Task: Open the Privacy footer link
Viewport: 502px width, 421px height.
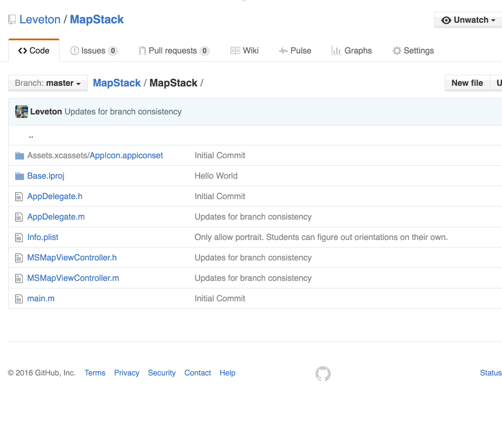Action: pos(127,373)
